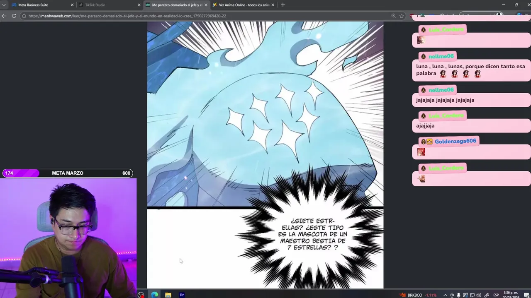Image resolution: width=531 pixels, height=298 pixels.
Task: Open Microsoft Edge from the taskbar
Action: coord(154,295)
